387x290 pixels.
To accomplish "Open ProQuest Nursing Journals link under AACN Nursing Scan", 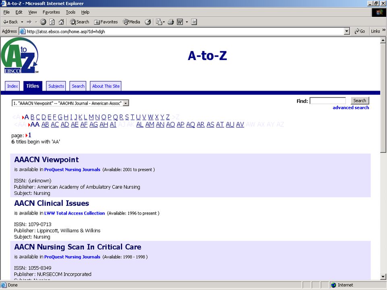I will point(72,257).
